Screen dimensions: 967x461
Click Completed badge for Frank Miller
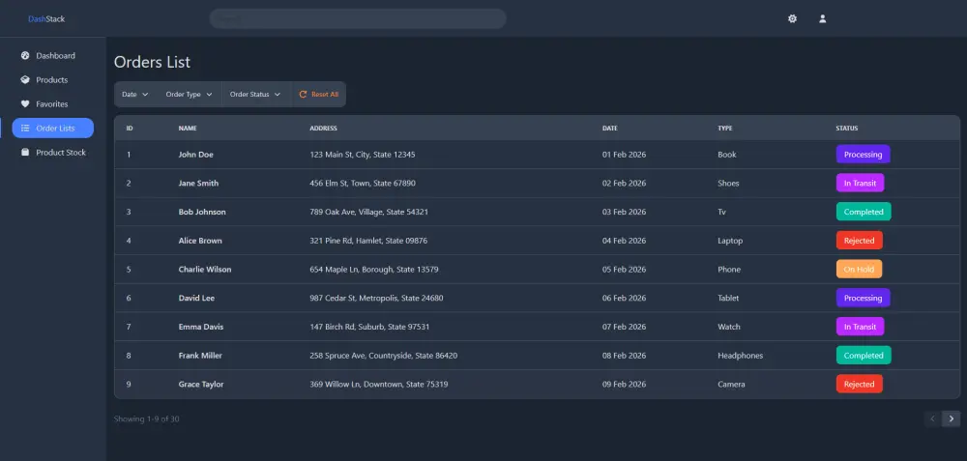[864, 356]
